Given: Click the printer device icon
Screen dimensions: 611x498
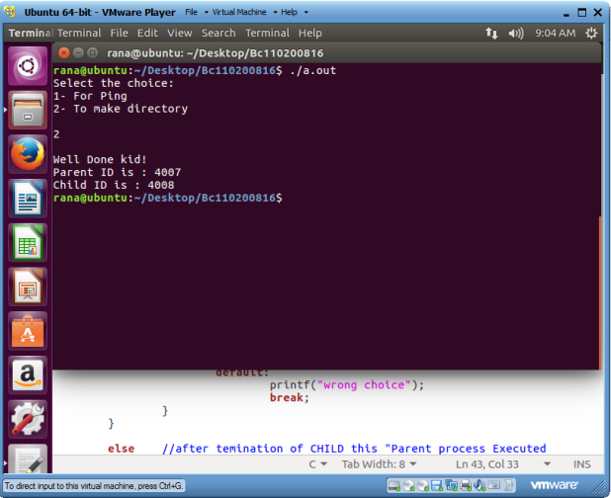Looking at the screenshot, I should [x=466, y=485].
